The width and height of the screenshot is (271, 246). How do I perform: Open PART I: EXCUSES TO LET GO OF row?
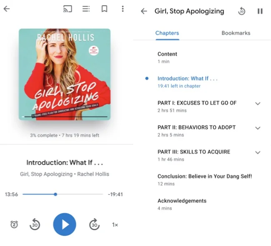point(202,107)
